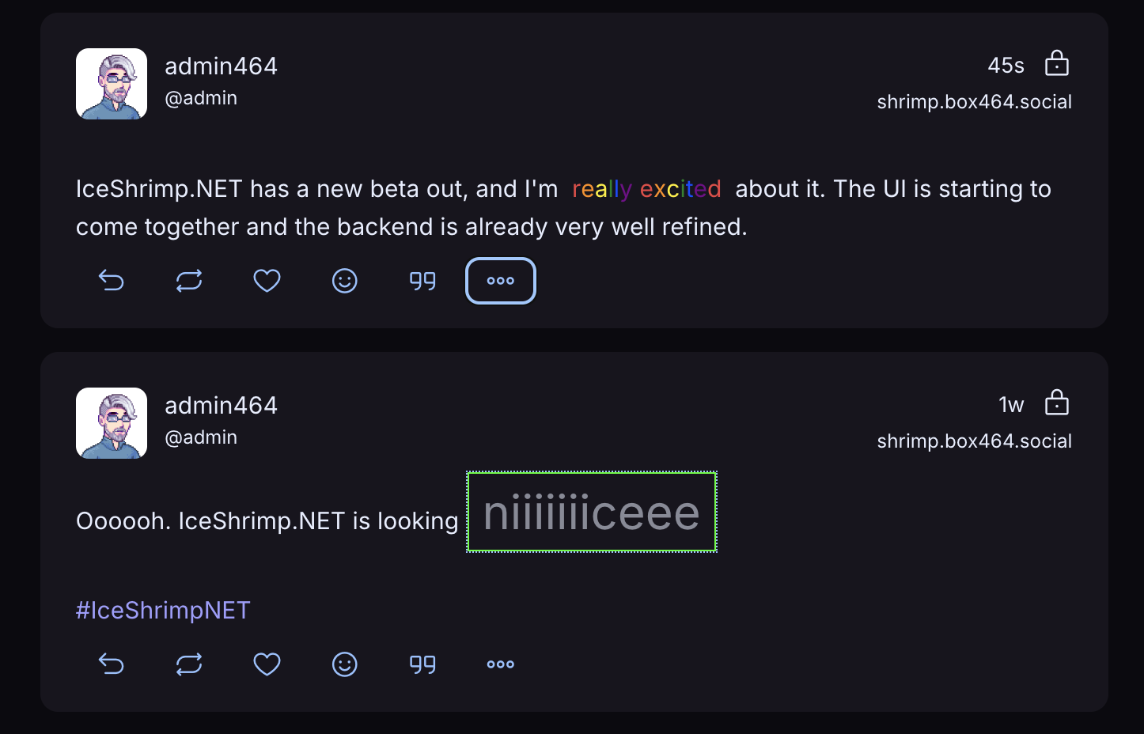Add emoji reaction to new beta post
Screen dimensions: 1144x734
[345, 281]
